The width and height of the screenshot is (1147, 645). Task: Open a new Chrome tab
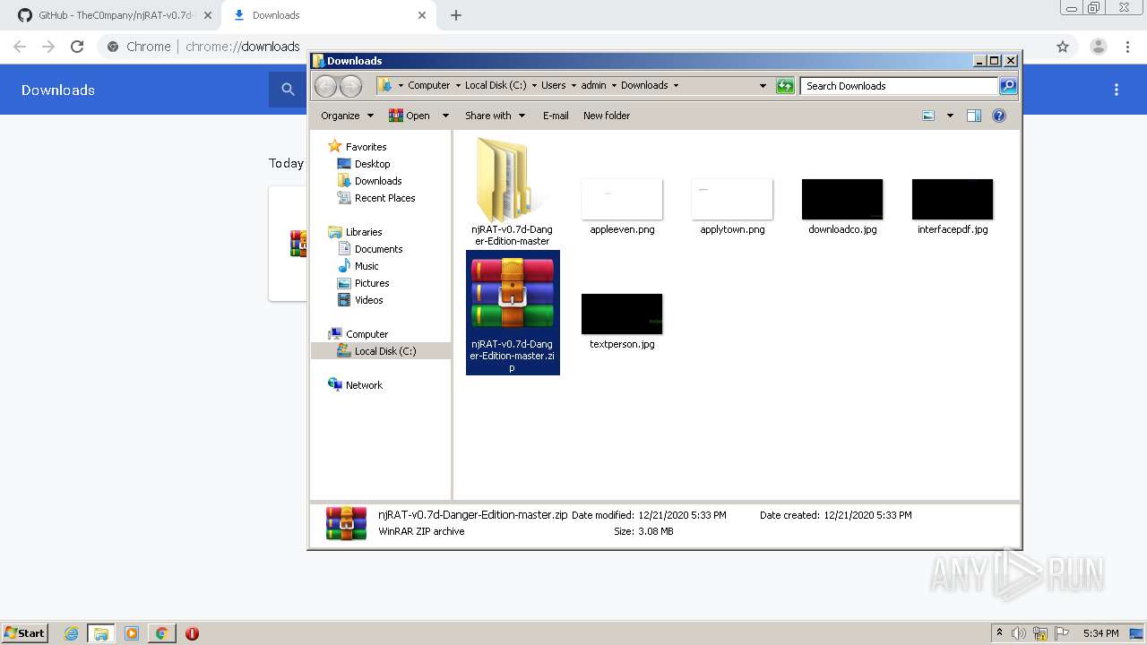(x=456, y=15)
